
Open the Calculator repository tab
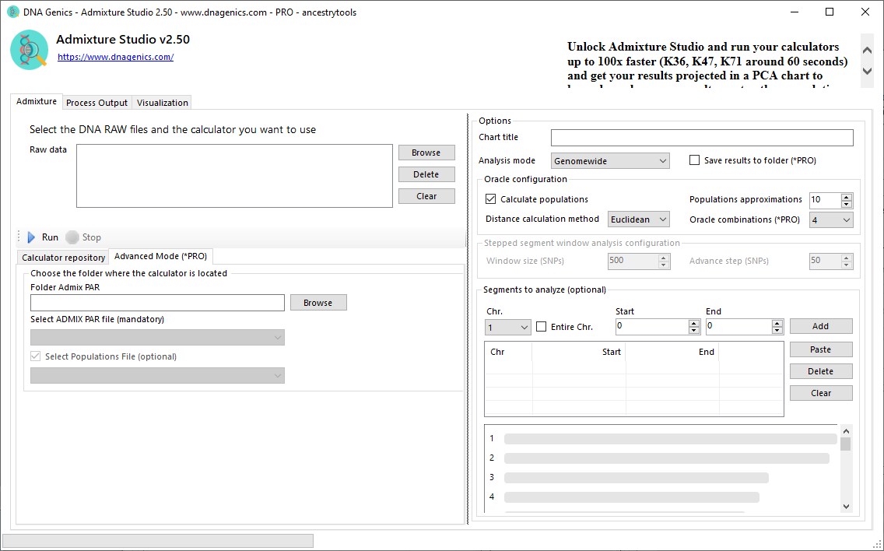(63, 258)
